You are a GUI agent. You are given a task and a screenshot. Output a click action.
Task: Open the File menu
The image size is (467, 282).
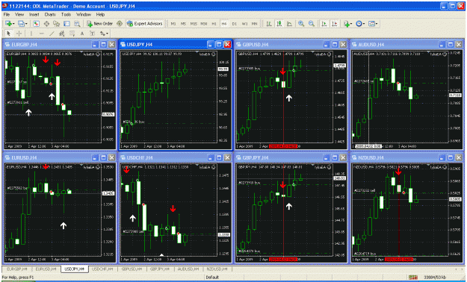pyautogui.click(x=7, y=14)
